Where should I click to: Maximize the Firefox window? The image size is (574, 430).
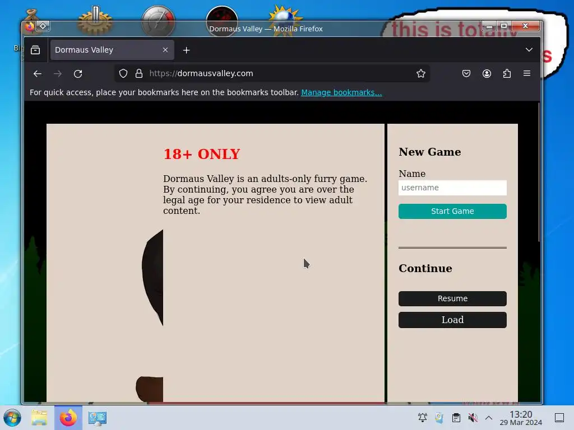(504, 26)
